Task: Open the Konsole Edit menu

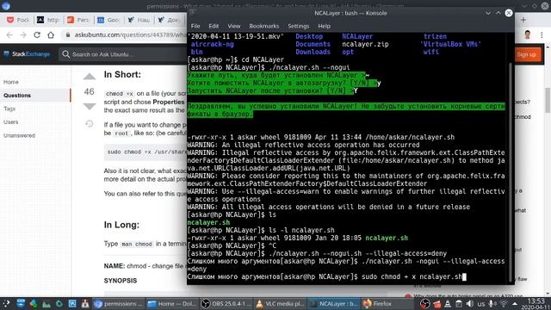Action: (x=214, y=26)
